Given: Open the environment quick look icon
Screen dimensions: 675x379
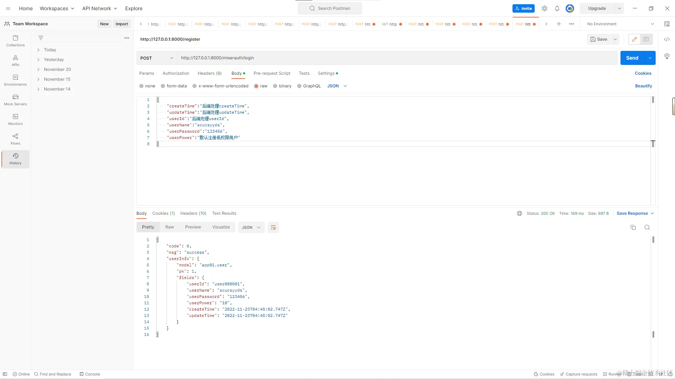Looking at the screenshot, I should [667, 24].
